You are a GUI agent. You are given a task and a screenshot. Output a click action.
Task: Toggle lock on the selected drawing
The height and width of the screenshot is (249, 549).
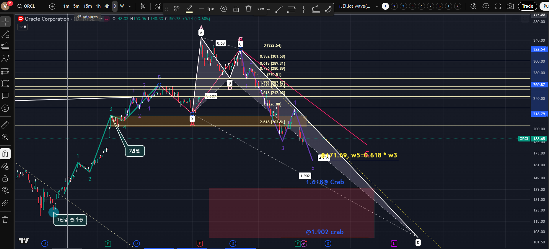pyautogui.click(x=236, y=9)
